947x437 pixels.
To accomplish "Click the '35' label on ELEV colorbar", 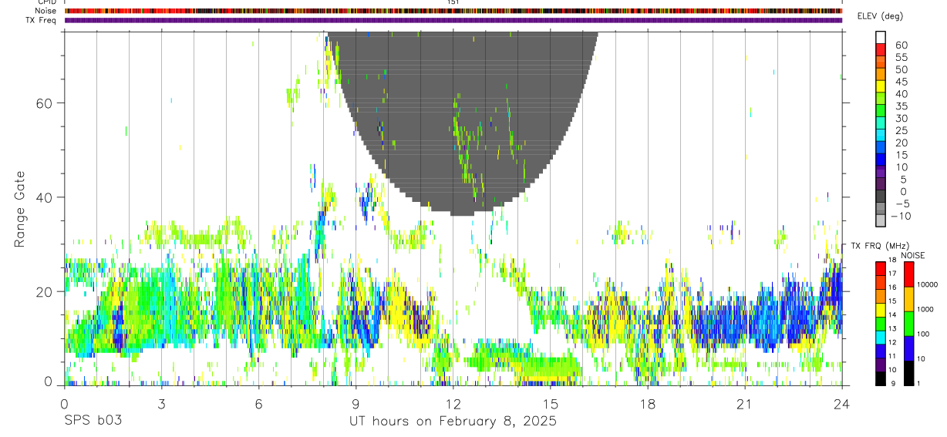I will click(902, 106).
